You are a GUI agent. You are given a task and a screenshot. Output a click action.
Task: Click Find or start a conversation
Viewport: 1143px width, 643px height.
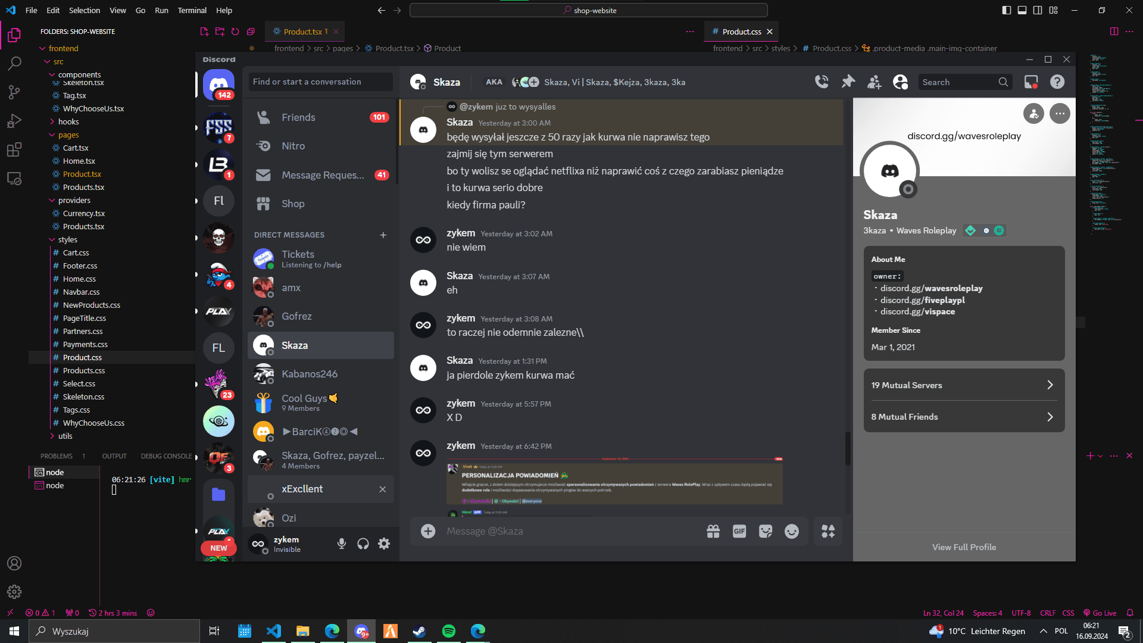click(x=320, y=82)
